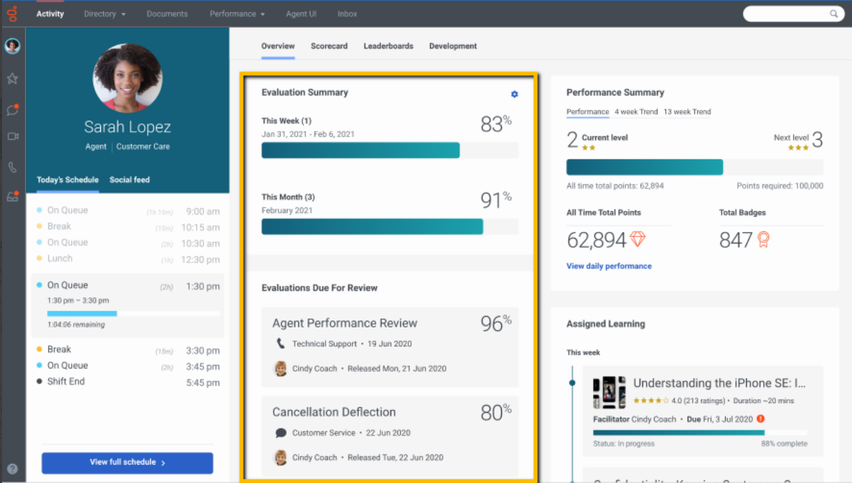Open the Documents menu item

click(x=167, y=14)
